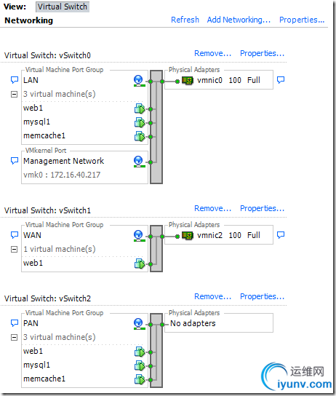Viewport: 336px width, 396px height.
Task: Select the Virtual Switch view button
Action: 63,7
